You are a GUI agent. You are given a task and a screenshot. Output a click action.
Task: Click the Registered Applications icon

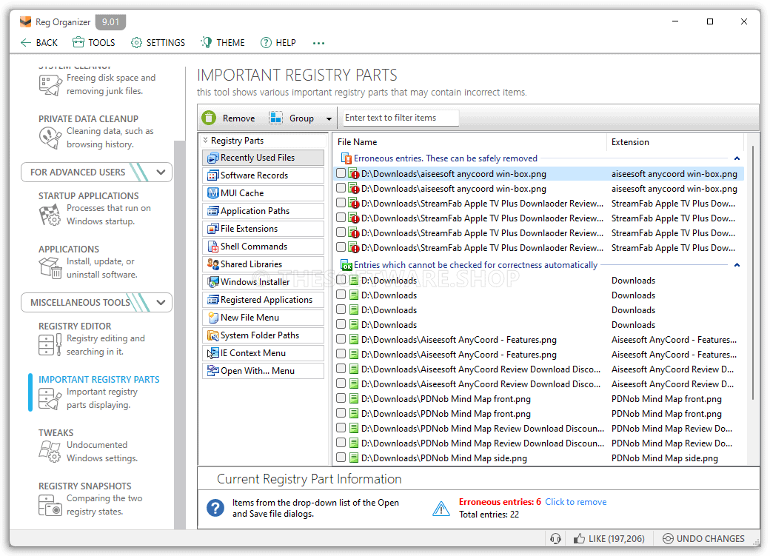212,300
